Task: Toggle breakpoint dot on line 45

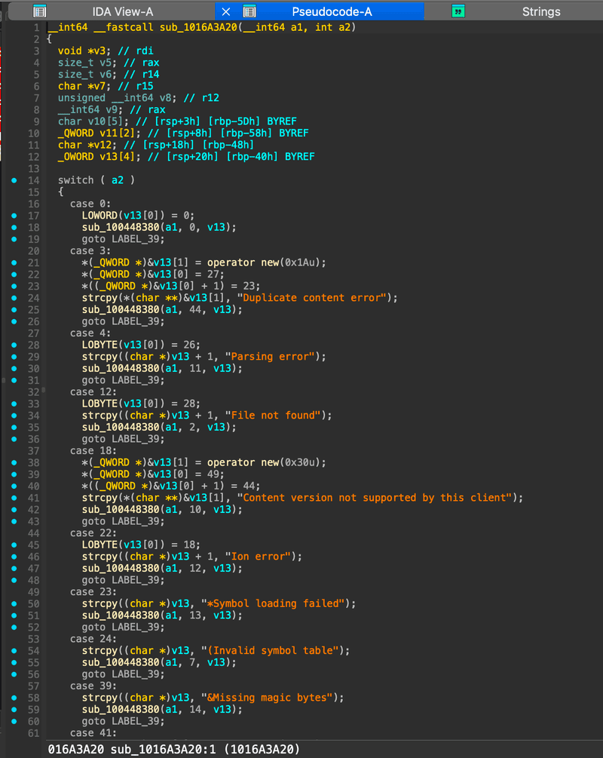Action: (14, 545)
